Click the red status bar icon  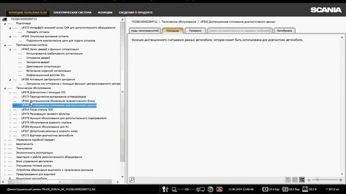pos(219,189)
